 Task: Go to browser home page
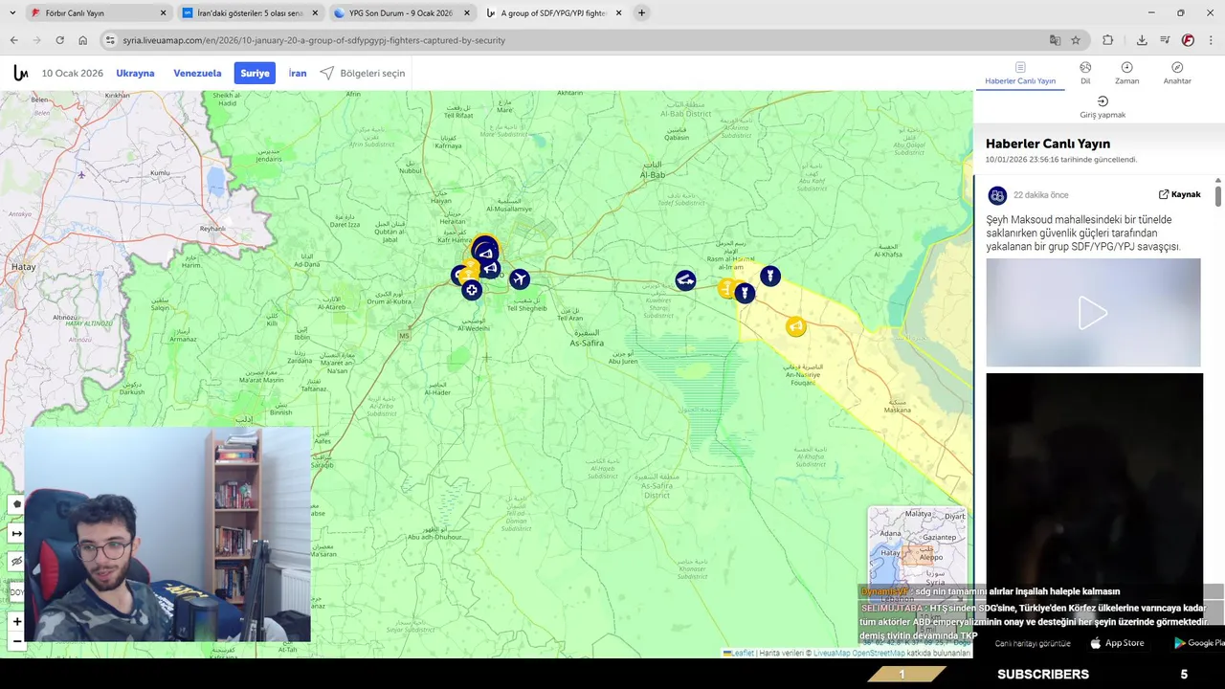82,40
